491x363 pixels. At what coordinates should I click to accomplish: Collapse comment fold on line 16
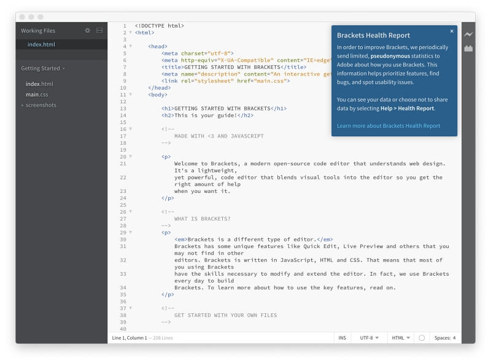click(x=131, y=129)
